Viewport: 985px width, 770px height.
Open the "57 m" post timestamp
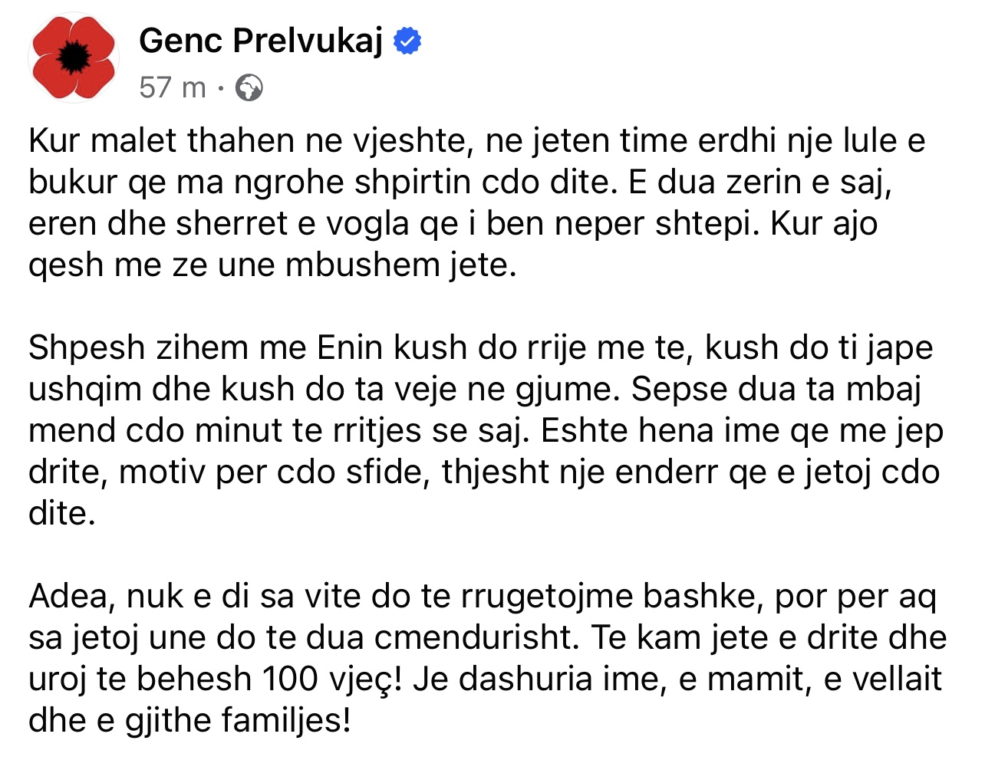click(x=173, y=88)
